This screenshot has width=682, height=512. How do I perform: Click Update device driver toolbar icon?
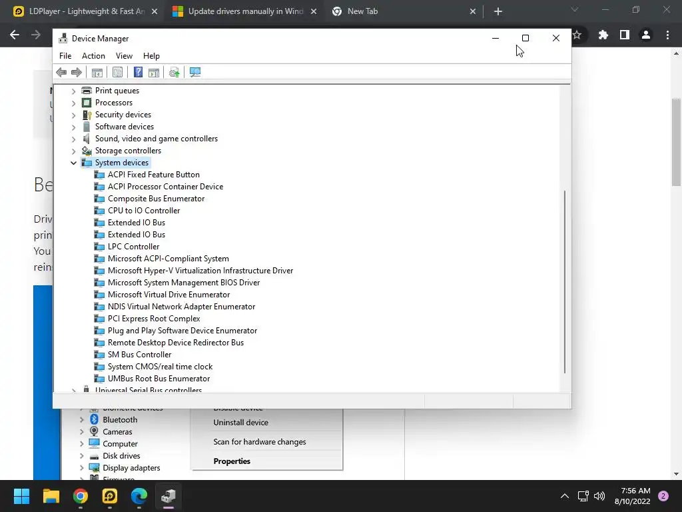[x=174, y=72]
